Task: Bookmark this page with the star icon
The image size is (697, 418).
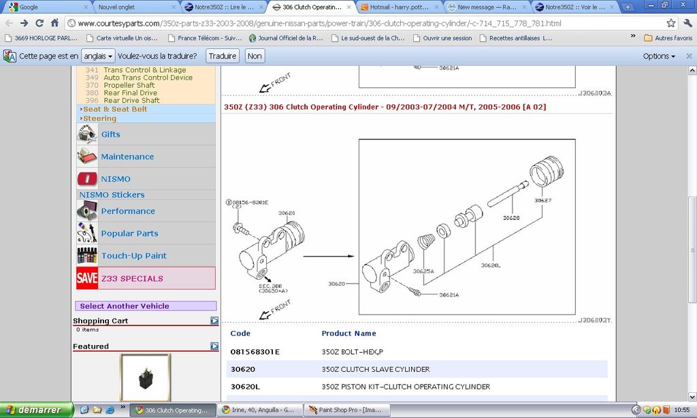Action: point(671,23)
